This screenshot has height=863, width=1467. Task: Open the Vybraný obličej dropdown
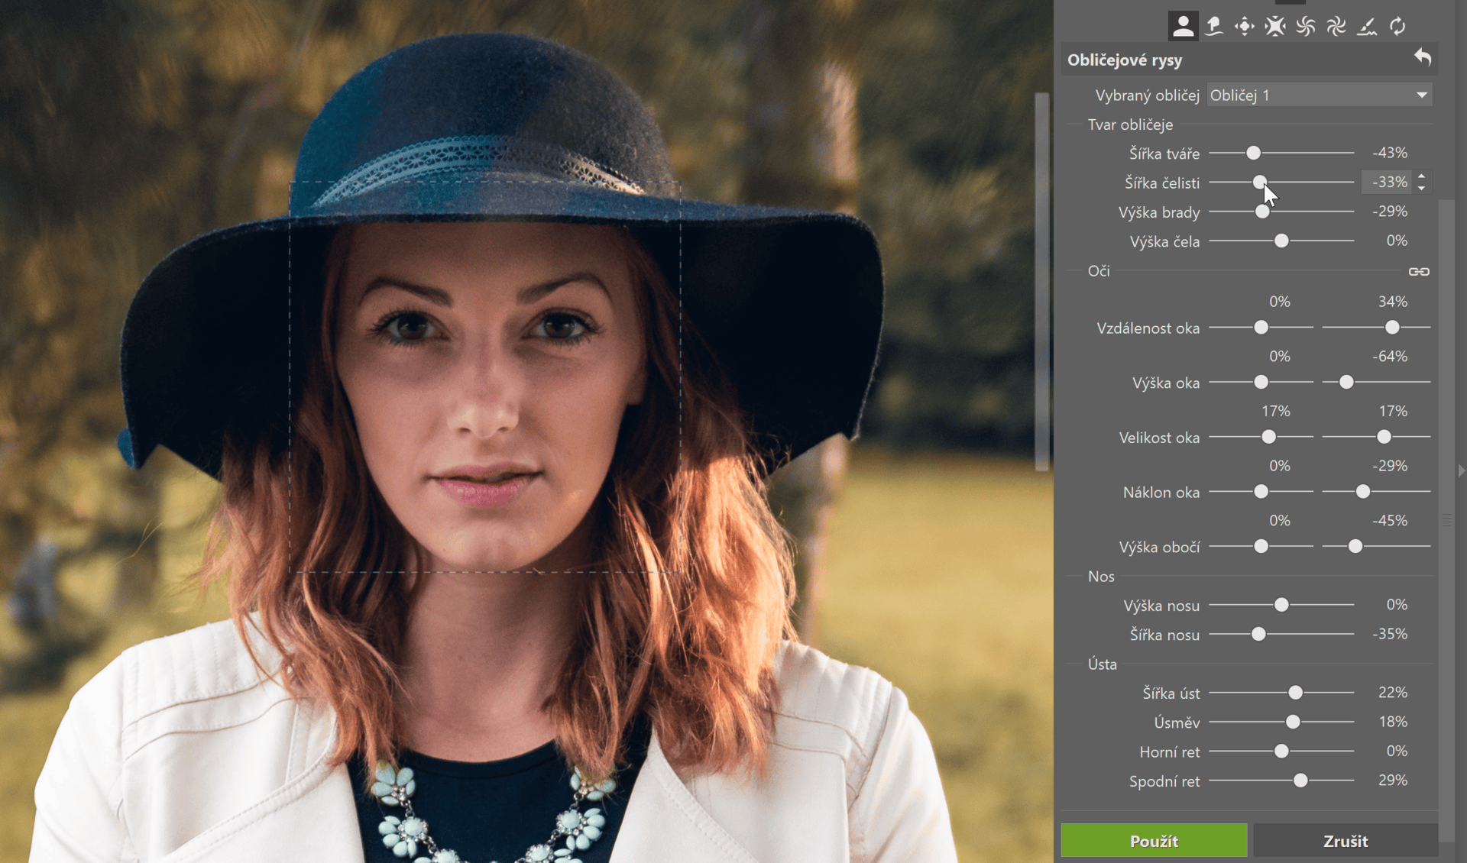coord(1319,95)
